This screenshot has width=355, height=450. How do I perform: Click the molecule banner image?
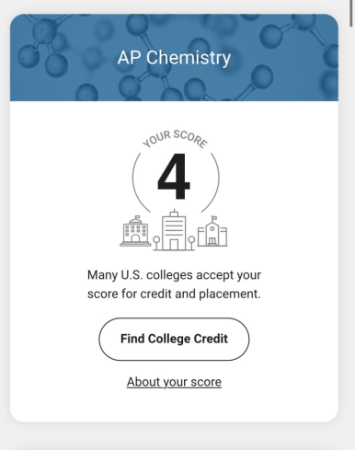point(174,57)
